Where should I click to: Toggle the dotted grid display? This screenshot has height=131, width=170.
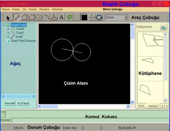click(x=77, y=17)
